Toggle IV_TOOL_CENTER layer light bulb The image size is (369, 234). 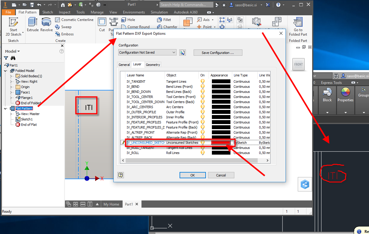point(203,97)
